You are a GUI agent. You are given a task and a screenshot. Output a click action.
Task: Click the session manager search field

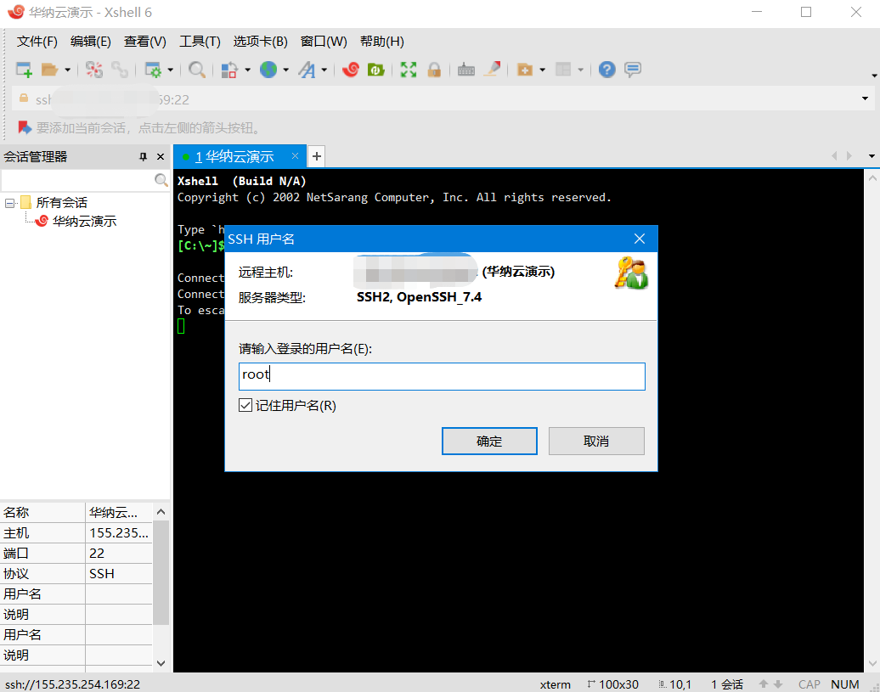(77, 180)
